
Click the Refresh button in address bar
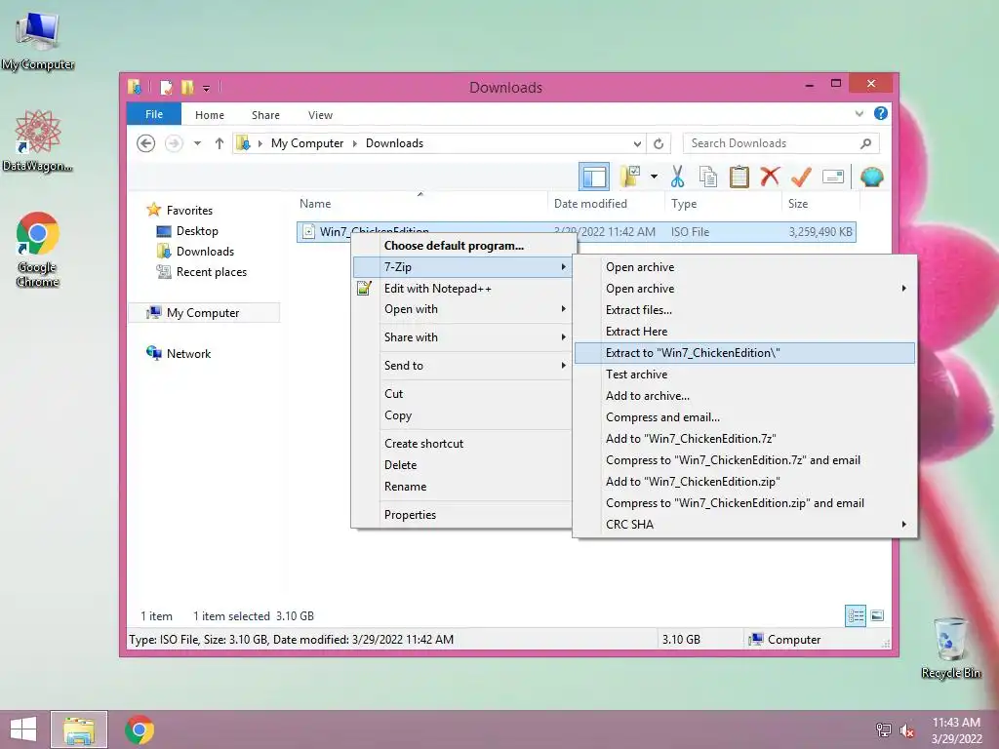click(x=659, y=143)
